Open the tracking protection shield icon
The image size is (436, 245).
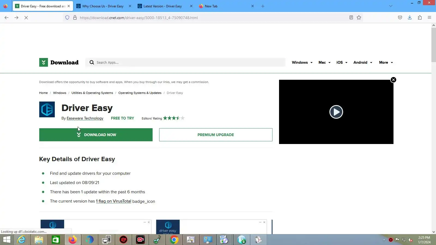click(67, 18)
